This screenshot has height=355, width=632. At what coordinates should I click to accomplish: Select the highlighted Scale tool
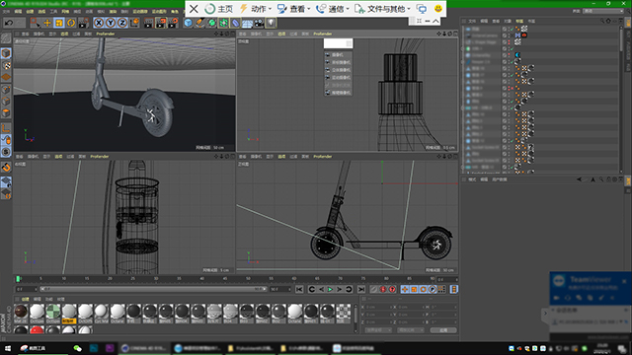pos(59,23)
